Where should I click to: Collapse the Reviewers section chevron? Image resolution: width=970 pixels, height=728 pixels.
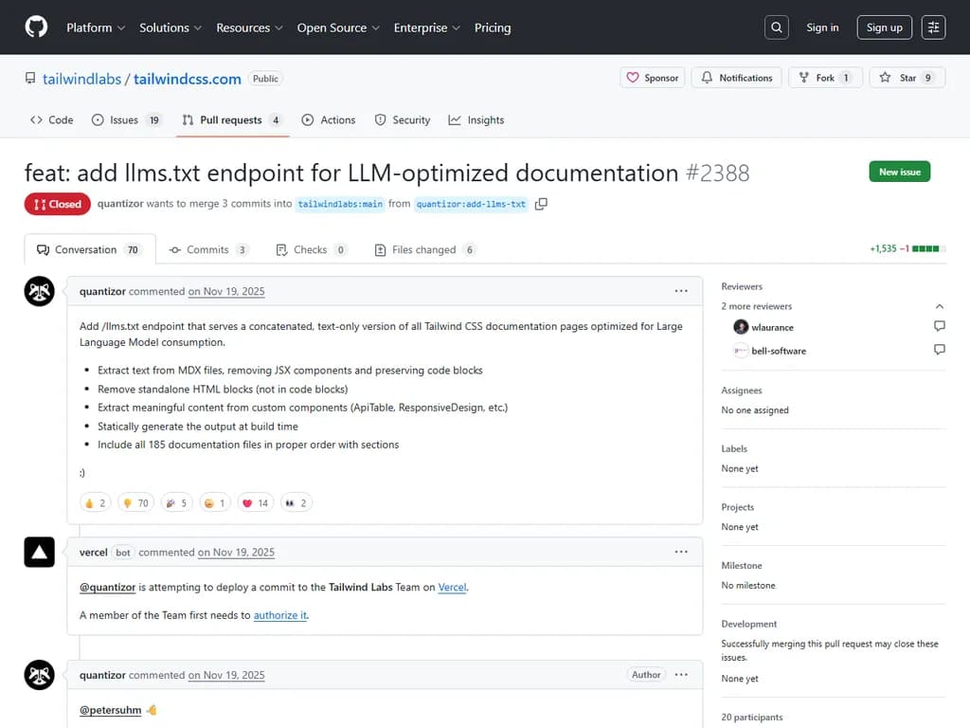tap(939, 305)
